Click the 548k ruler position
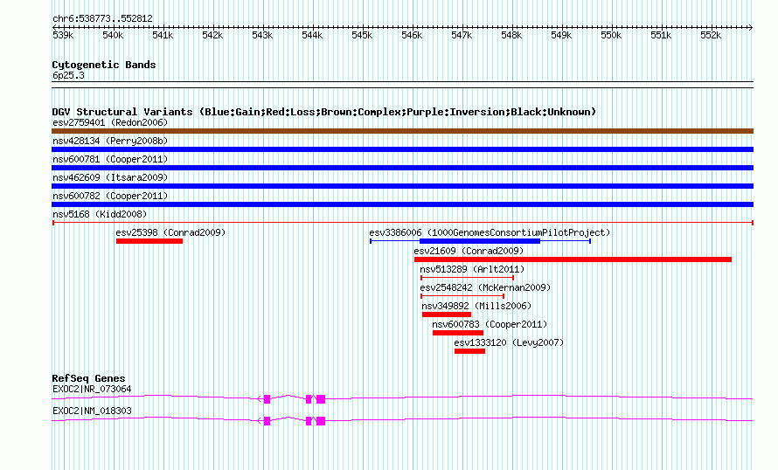778x470 pixels. [x=511, y=35]
